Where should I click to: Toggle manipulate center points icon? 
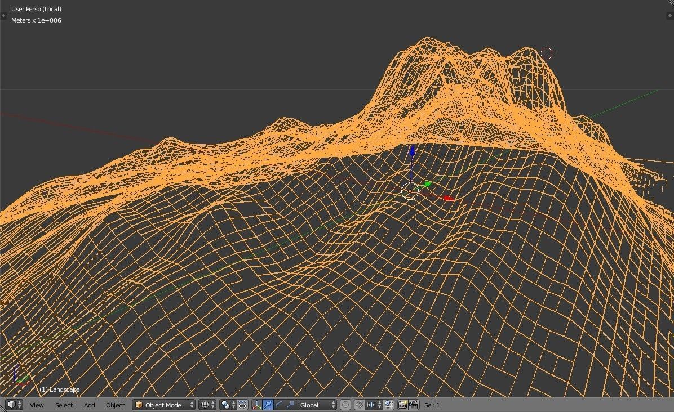coord(242,405)
